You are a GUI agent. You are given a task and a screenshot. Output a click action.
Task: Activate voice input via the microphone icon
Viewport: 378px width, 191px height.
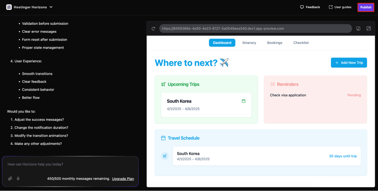pyautogui.click(x=18, y=179)
